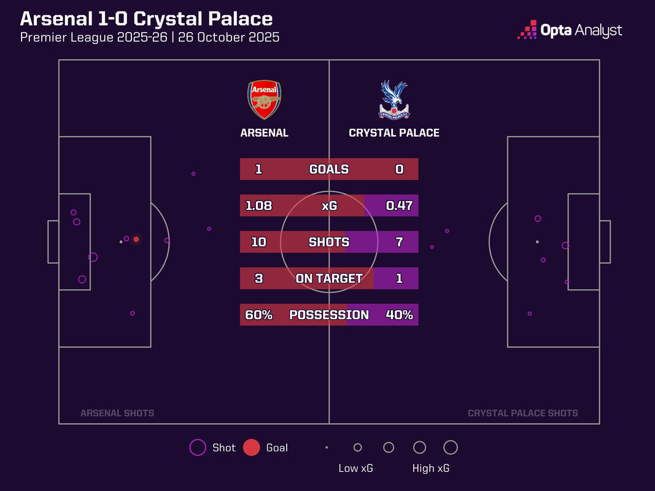Click the smallest Low xG legend dot
655x491 pixels.
327,447
